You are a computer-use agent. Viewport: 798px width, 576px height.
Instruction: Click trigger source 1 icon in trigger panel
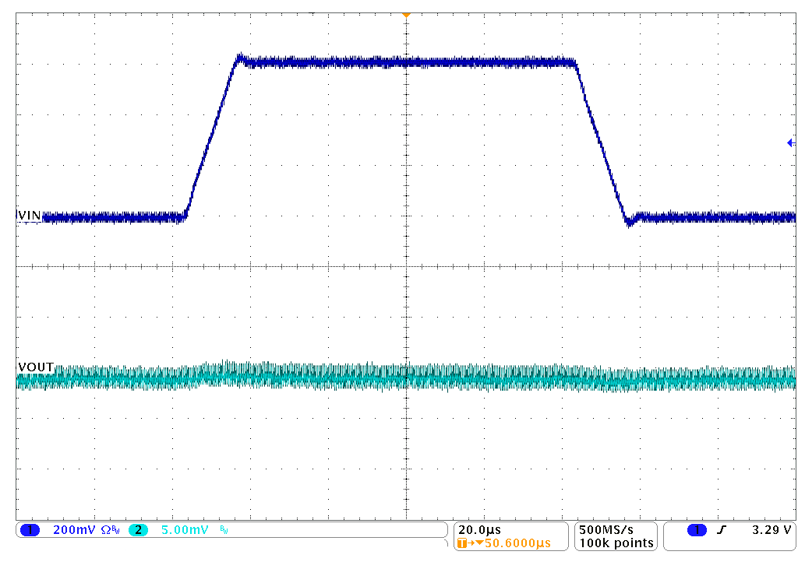[x=697, y=529]
